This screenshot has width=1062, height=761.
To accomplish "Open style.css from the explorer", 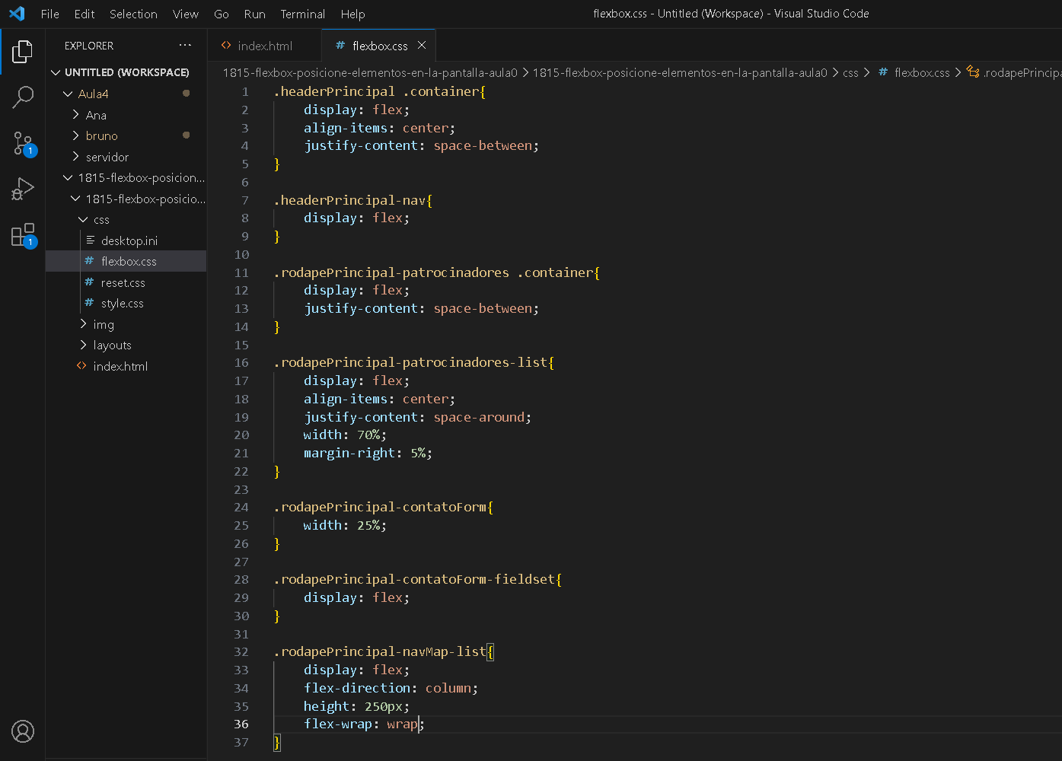I will point(126,303).
